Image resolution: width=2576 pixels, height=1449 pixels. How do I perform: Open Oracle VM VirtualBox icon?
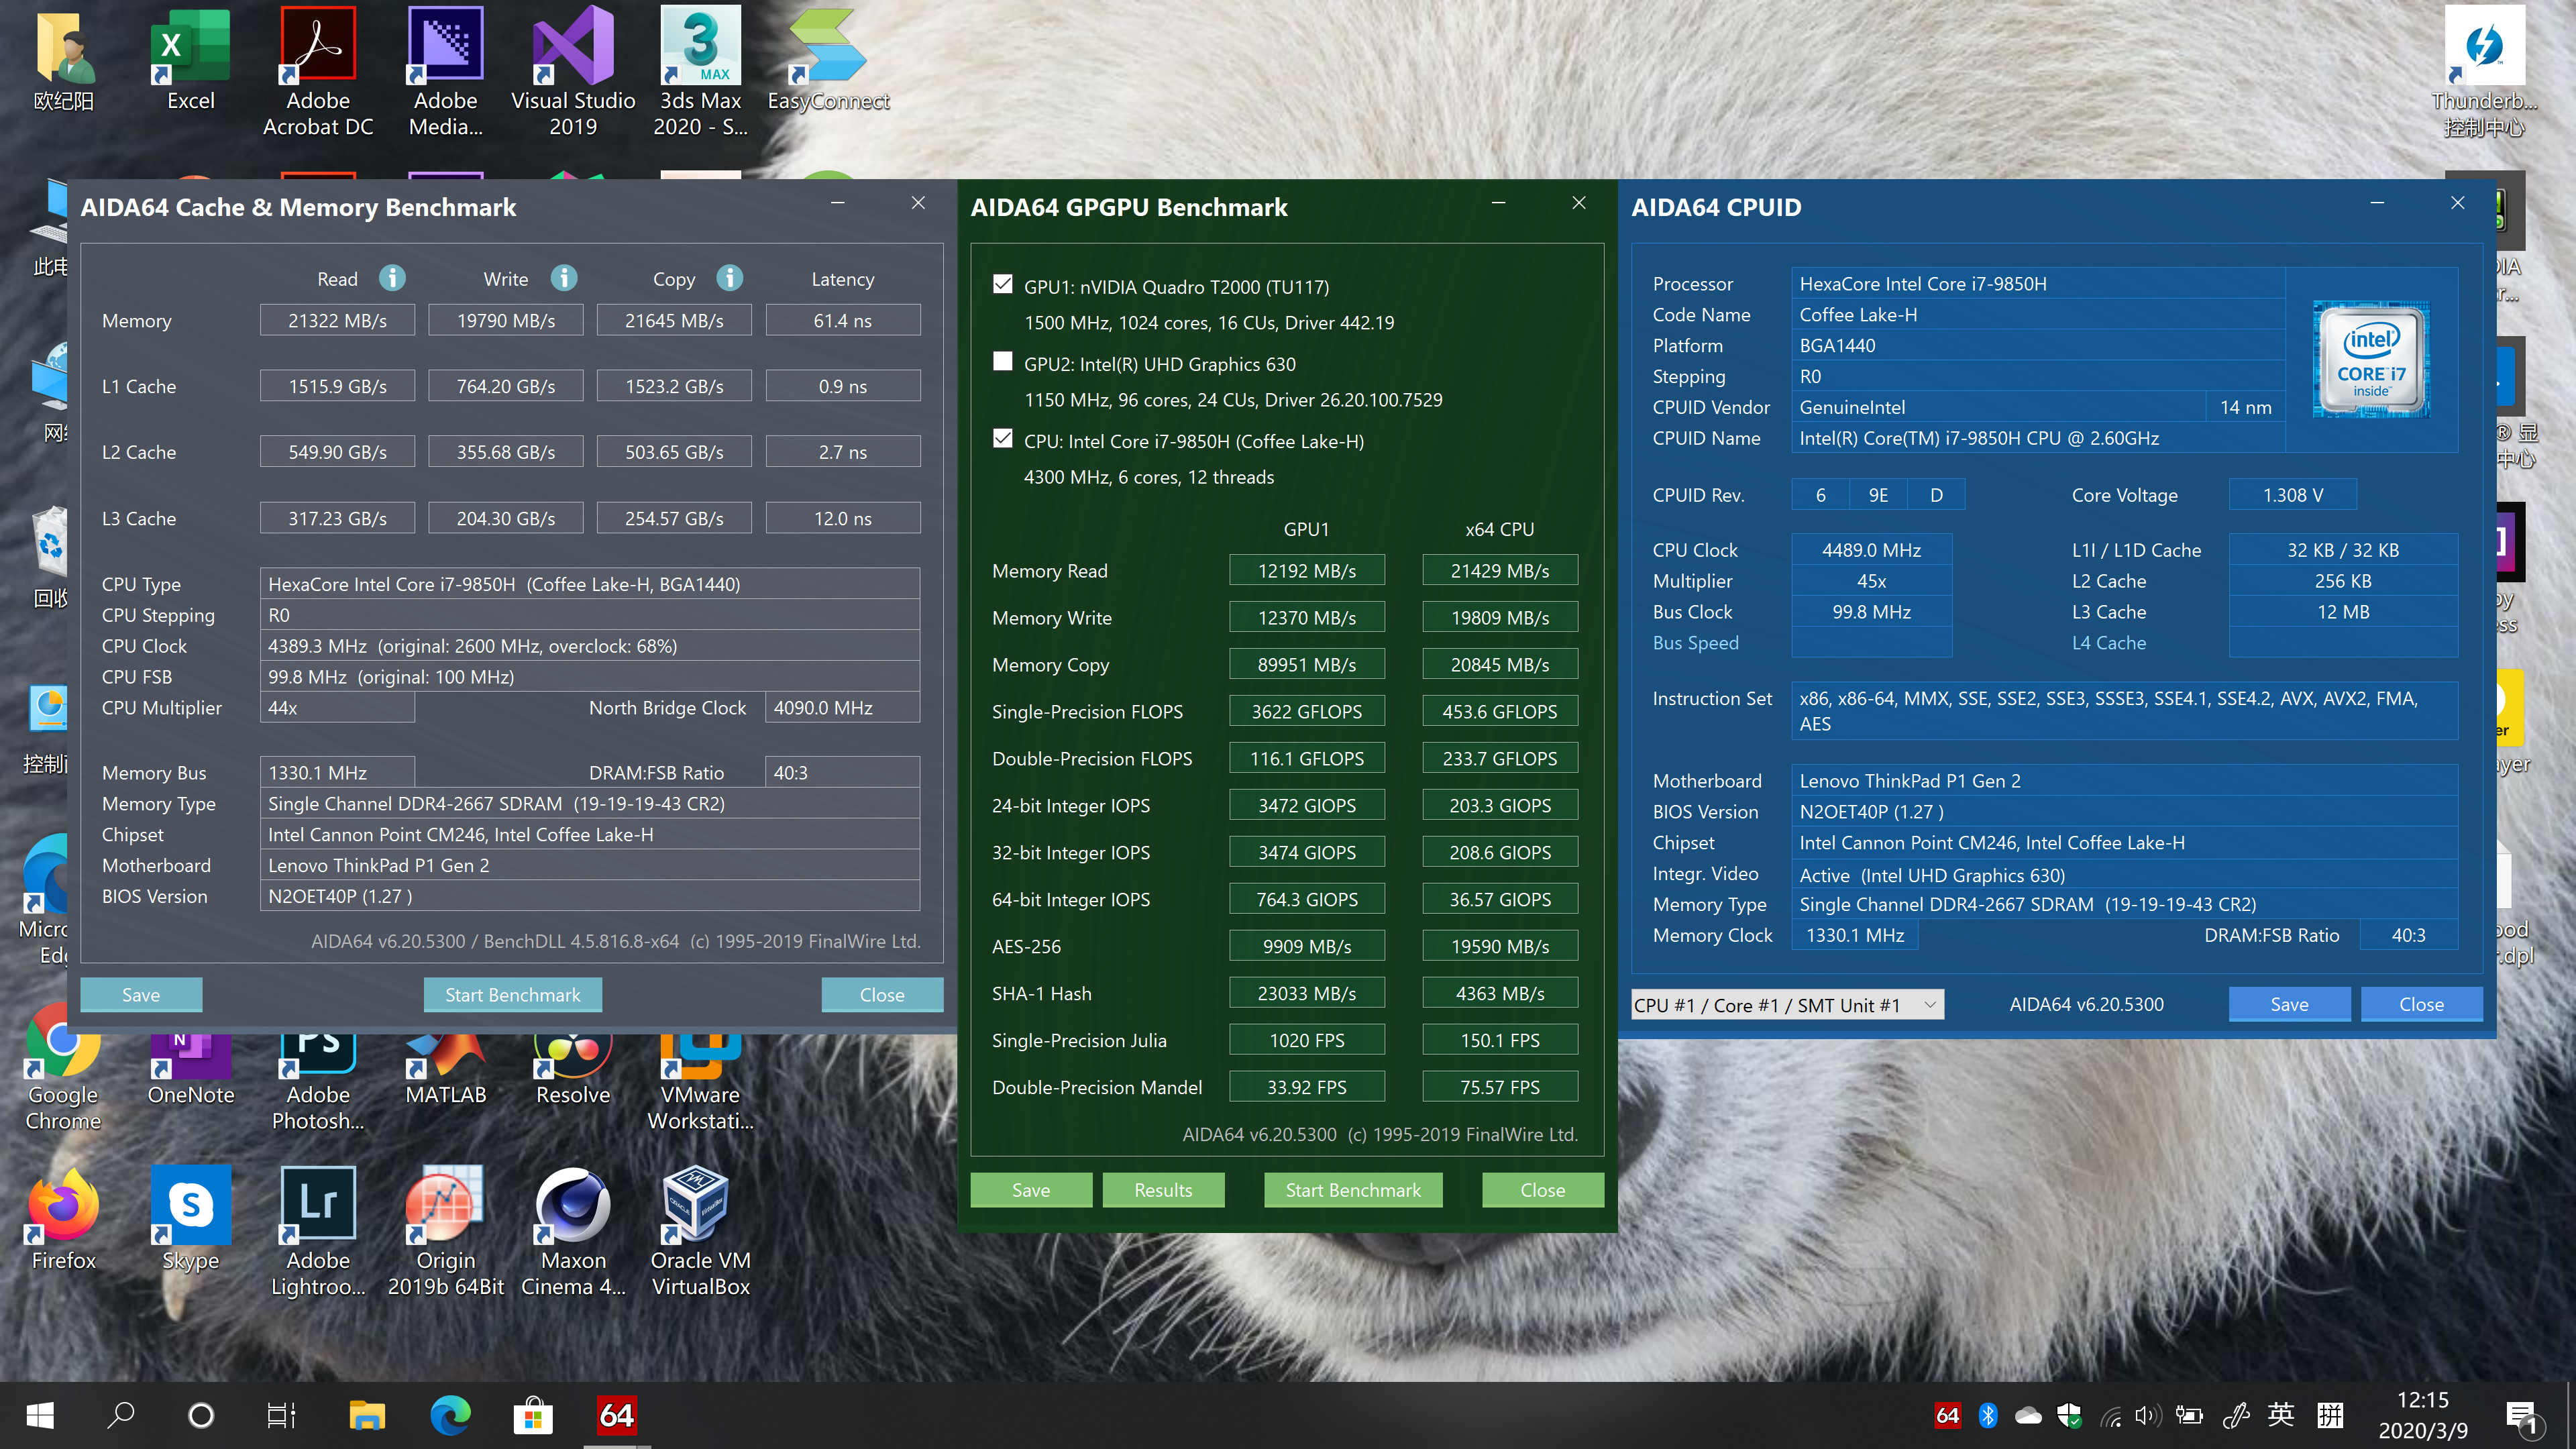(700, 1232)
